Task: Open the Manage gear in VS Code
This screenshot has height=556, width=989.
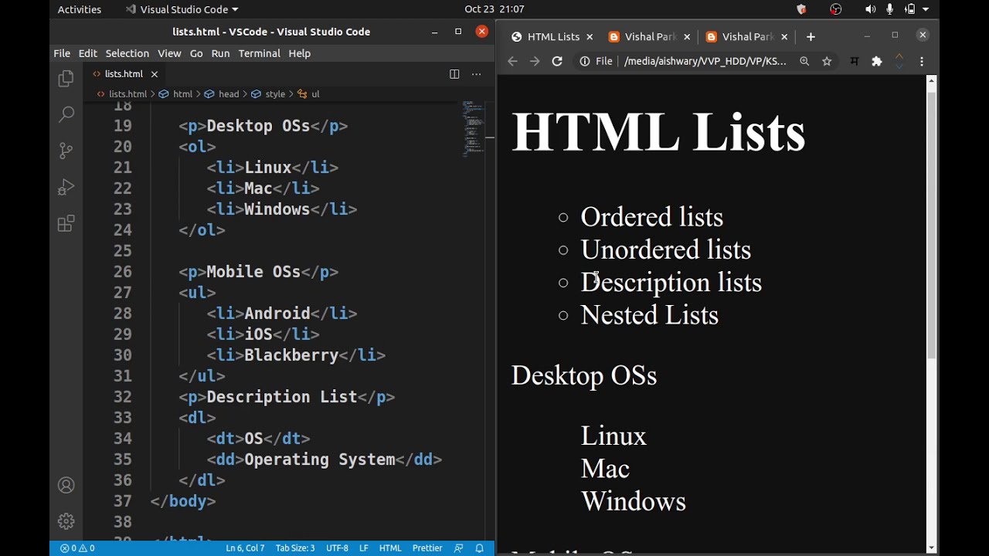Action: click(66, 521)
